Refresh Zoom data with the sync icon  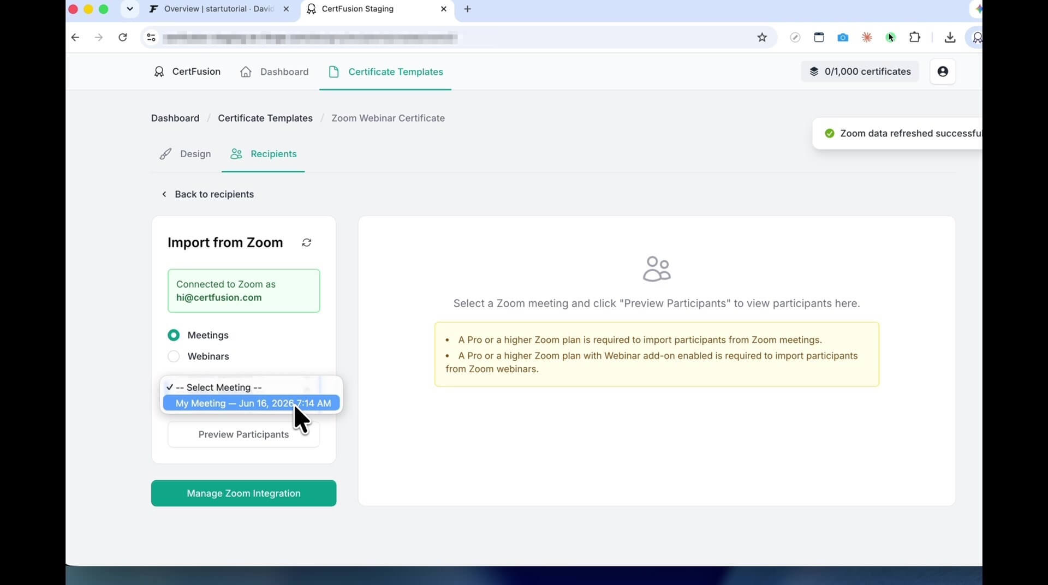click(307, 242)
